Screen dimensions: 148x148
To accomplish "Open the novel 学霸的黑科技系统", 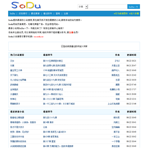I will 18,141.
